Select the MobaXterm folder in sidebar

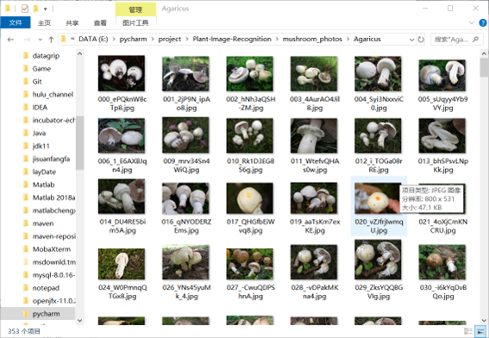[x=52, y=249]
